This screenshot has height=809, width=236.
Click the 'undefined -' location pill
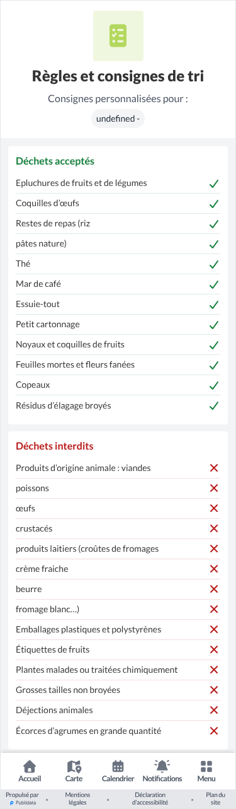[x=118, y=119]
